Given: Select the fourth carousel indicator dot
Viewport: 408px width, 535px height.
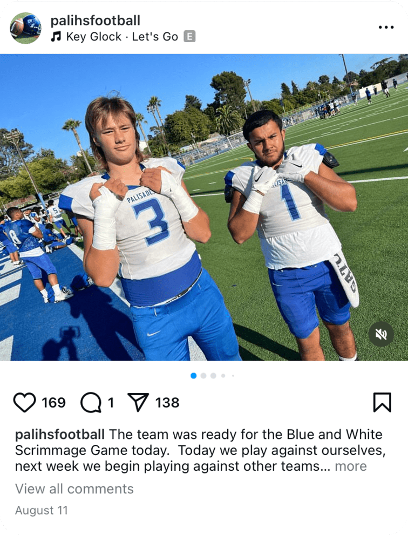Looking at the screenshot, I should pyautogui.click(x=223, y=376).
